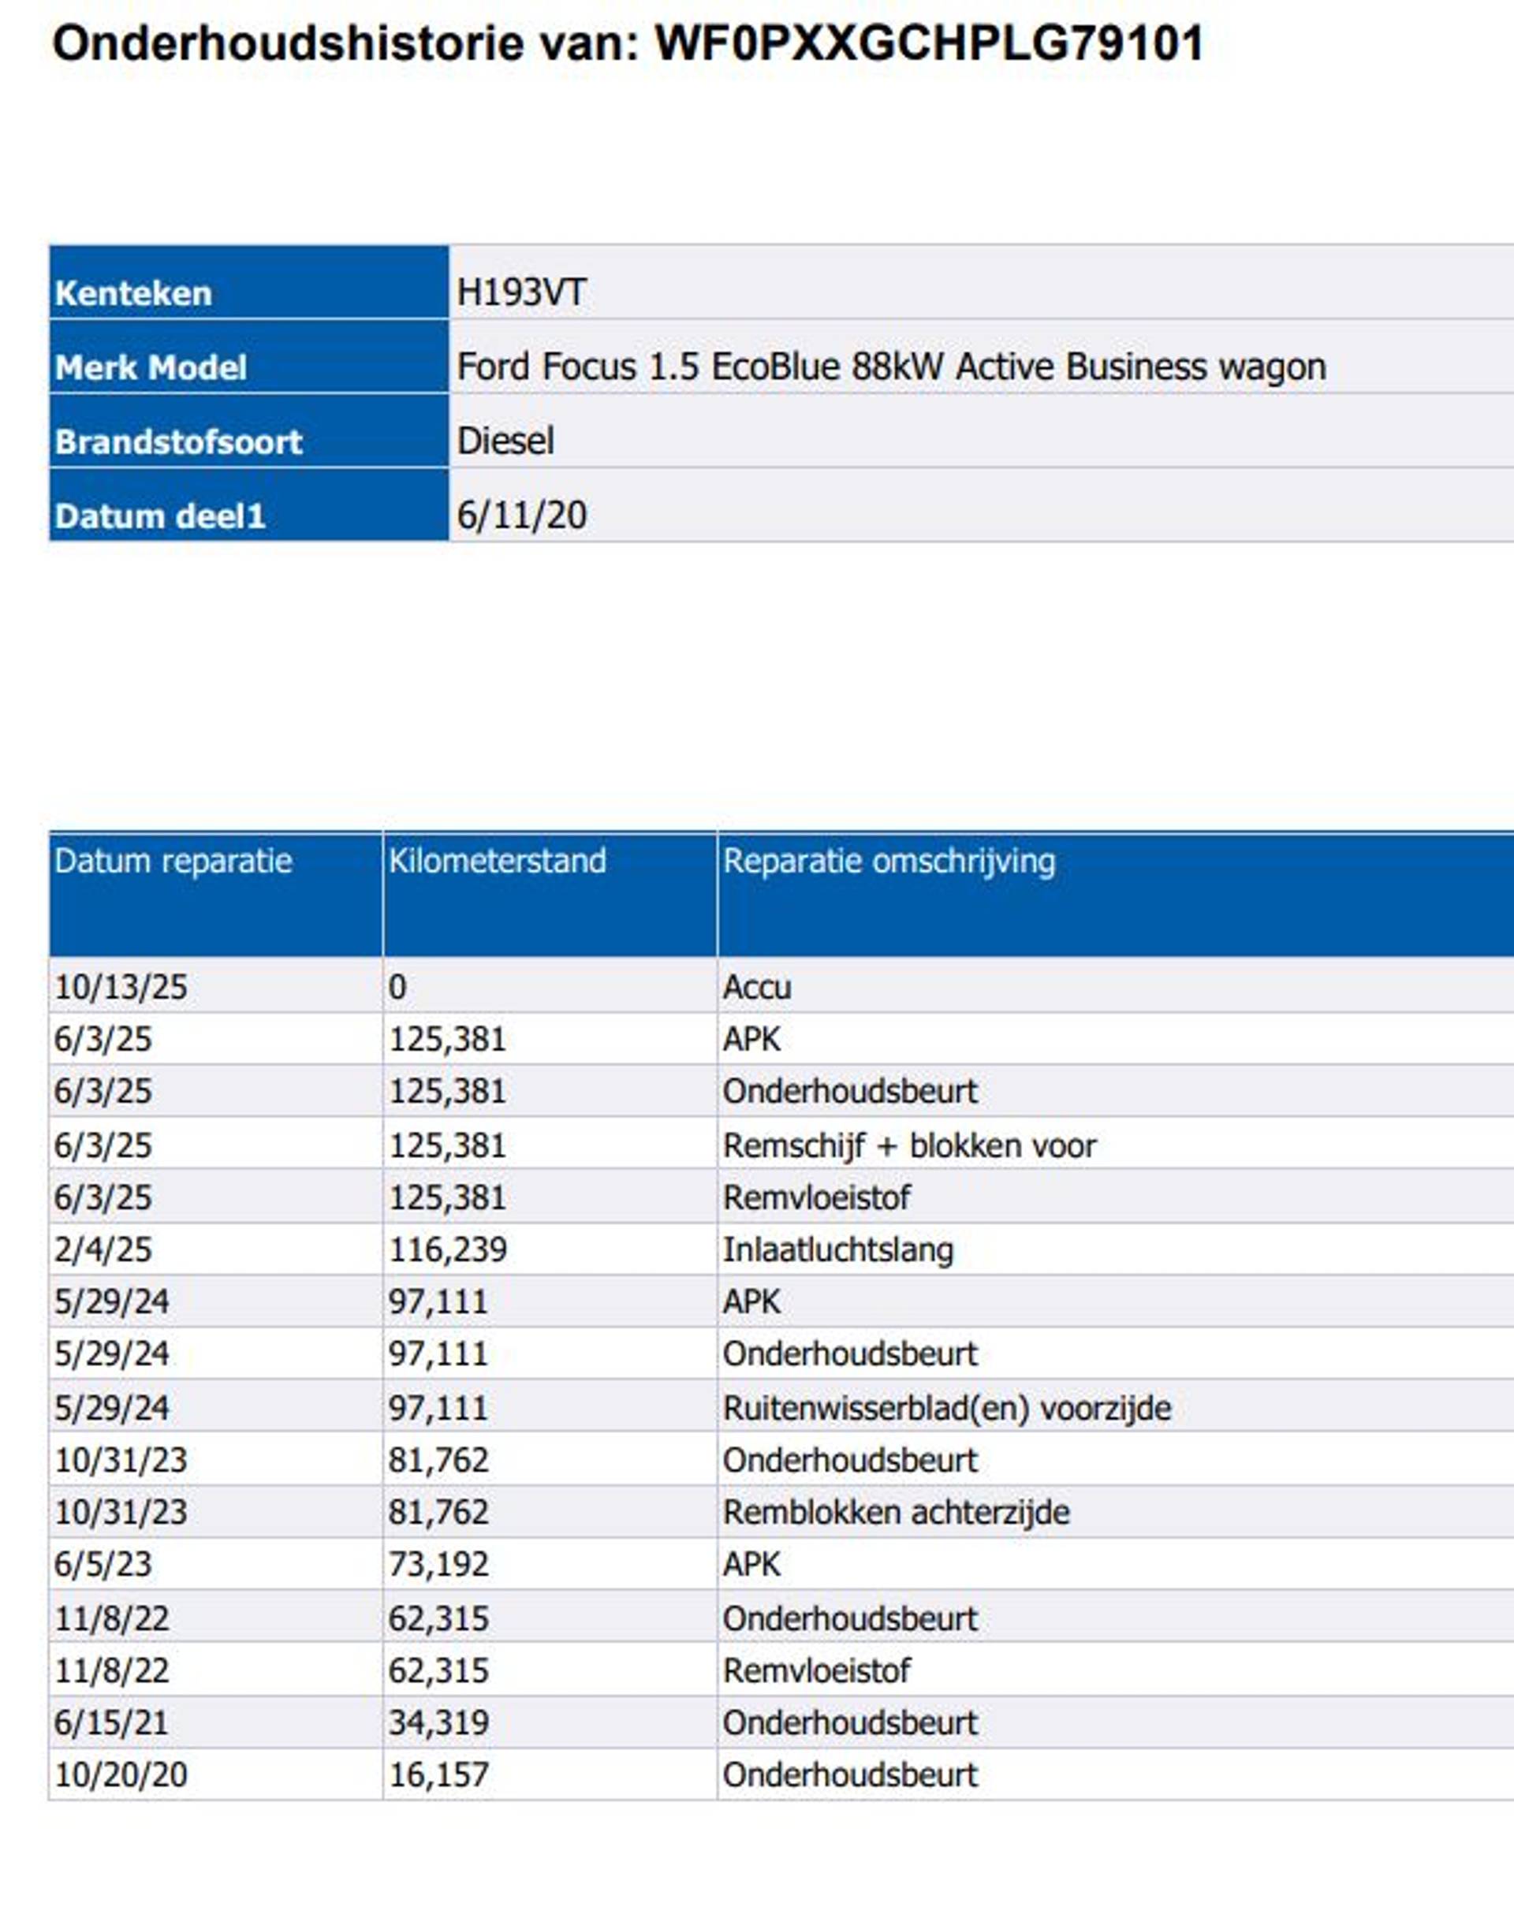Click the Datum reparatie column header
Image resolution: width=1514 pixels, height=1910 pixels.
(x=173, y=861)
